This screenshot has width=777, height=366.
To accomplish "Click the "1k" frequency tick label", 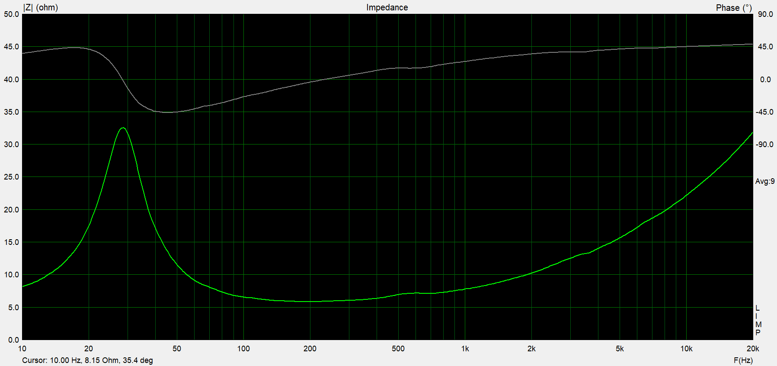I will [x=465, y=349].
